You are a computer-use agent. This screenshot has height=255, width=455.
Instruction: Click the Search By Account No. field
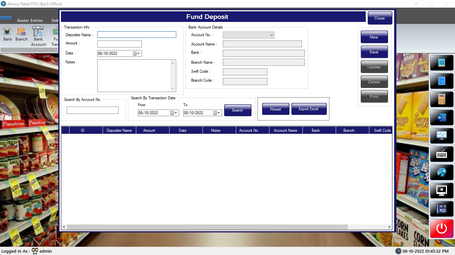point(93,110)
